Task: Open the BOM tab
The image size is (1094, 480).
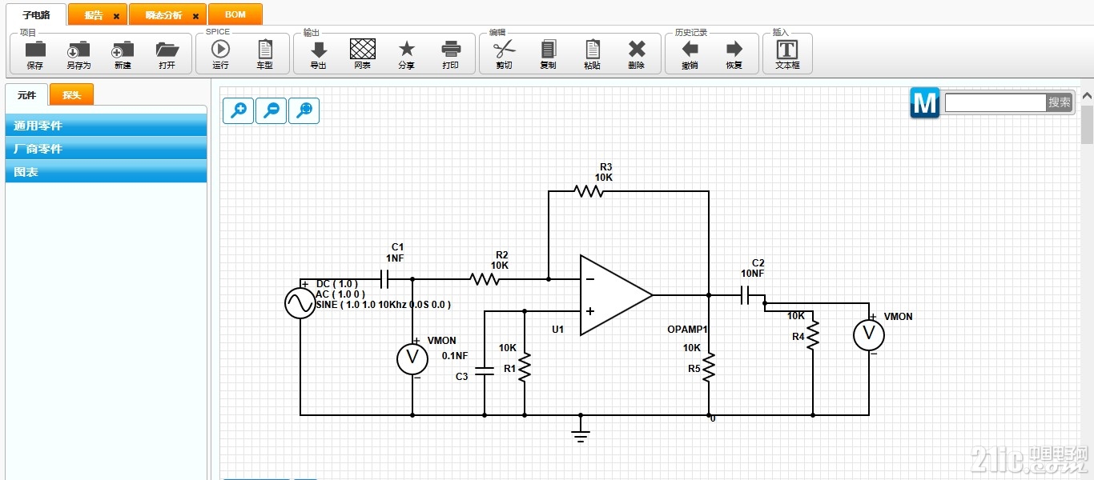Action: coord(235,15)
